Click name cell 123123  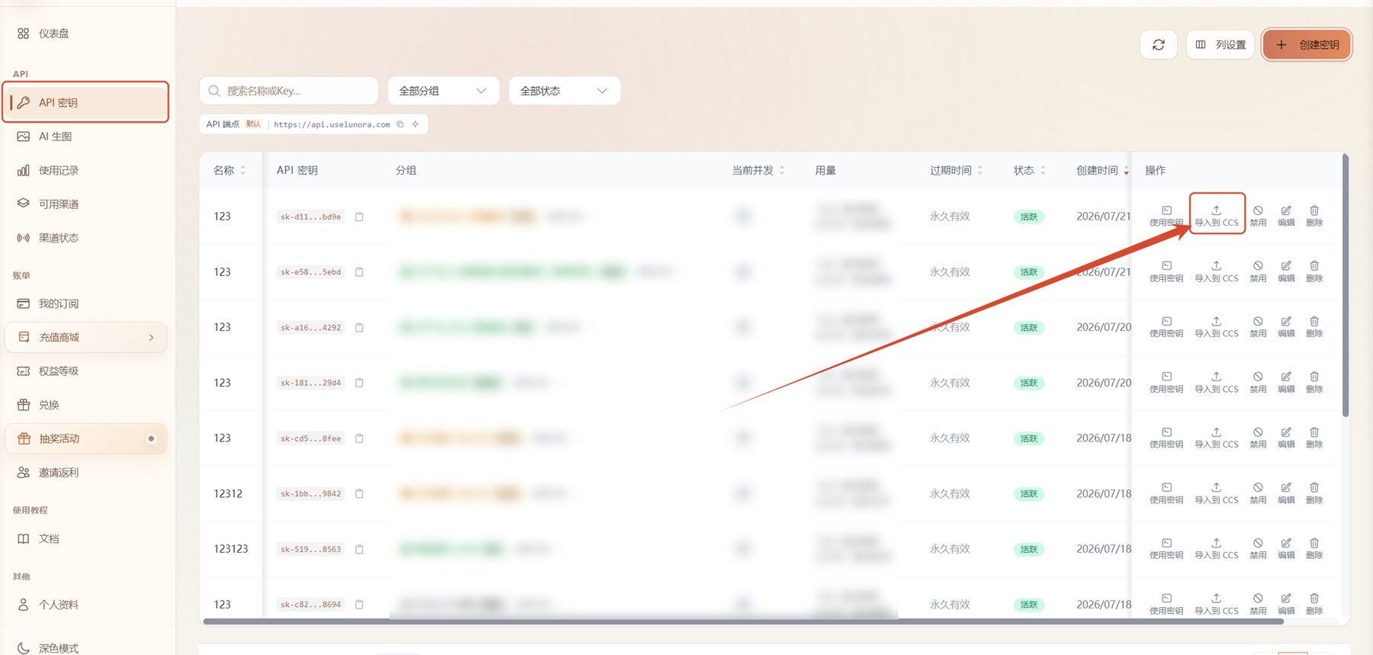tap(230, 549)
